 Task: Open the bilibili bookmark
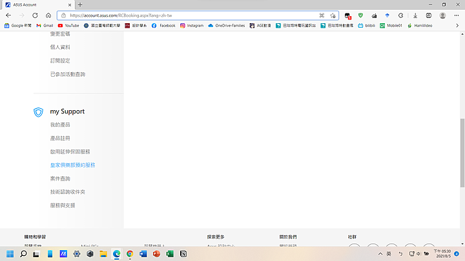[367, 25]
